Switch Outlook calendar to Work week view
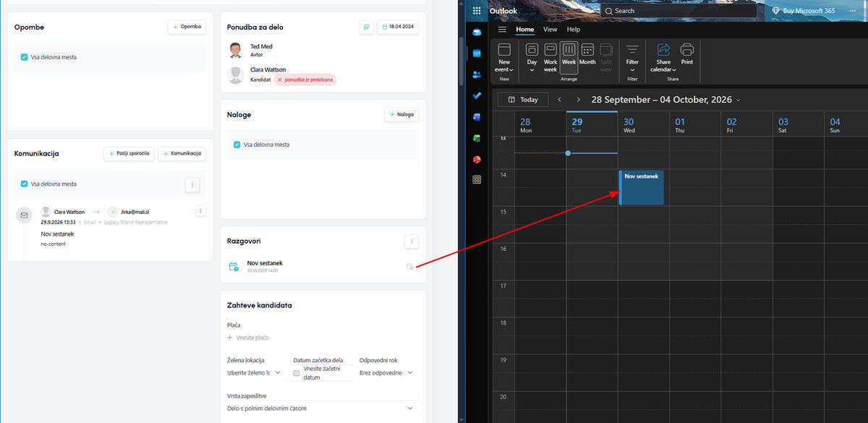The width and height of the screenshot is (868, 423). [550, 57]
